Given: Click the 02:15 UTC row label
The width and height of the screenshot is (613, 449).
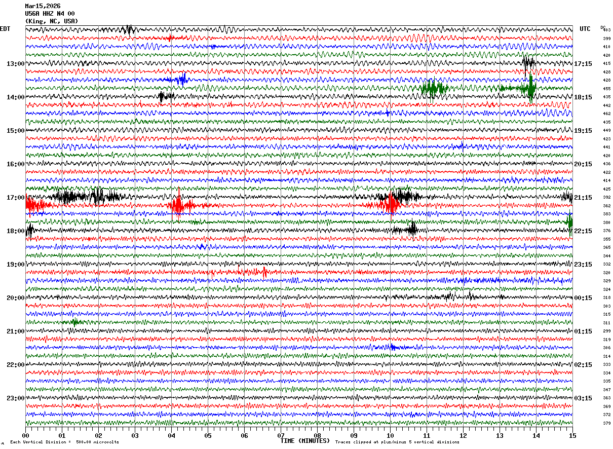Looking at the screenshot, I should tap(583, 365).
